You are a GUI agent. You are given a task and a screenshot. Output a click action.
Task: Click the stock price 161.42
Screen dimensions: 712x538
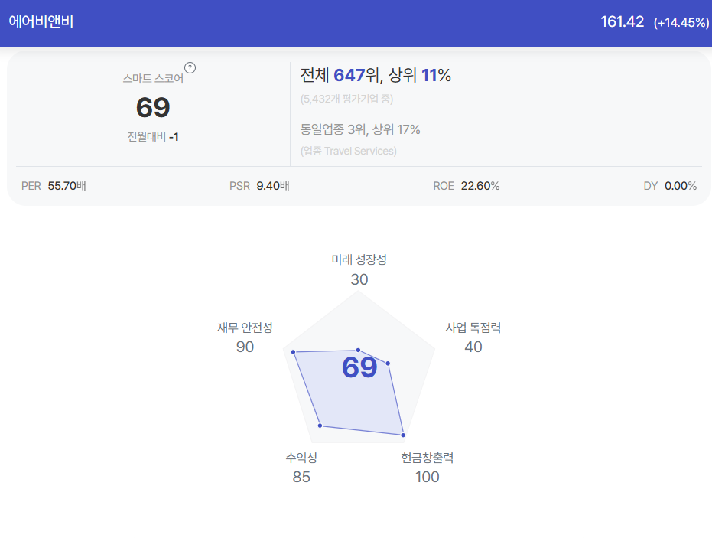pyautogui.click(x=622, y=21)
